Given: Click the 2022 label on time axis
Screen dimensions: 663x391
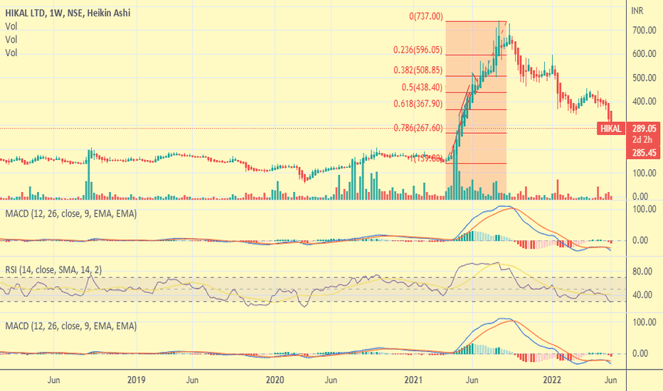Looking at the screenshot, I should pyautogui.click(x=552, y=380).
